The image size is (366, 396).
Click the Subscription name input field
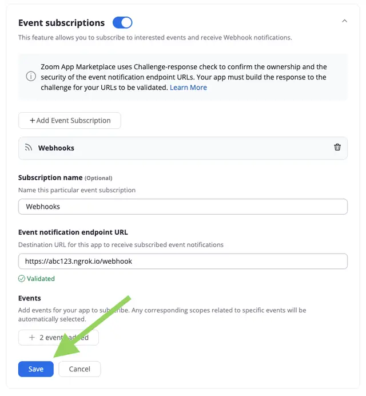click(183, 207)
